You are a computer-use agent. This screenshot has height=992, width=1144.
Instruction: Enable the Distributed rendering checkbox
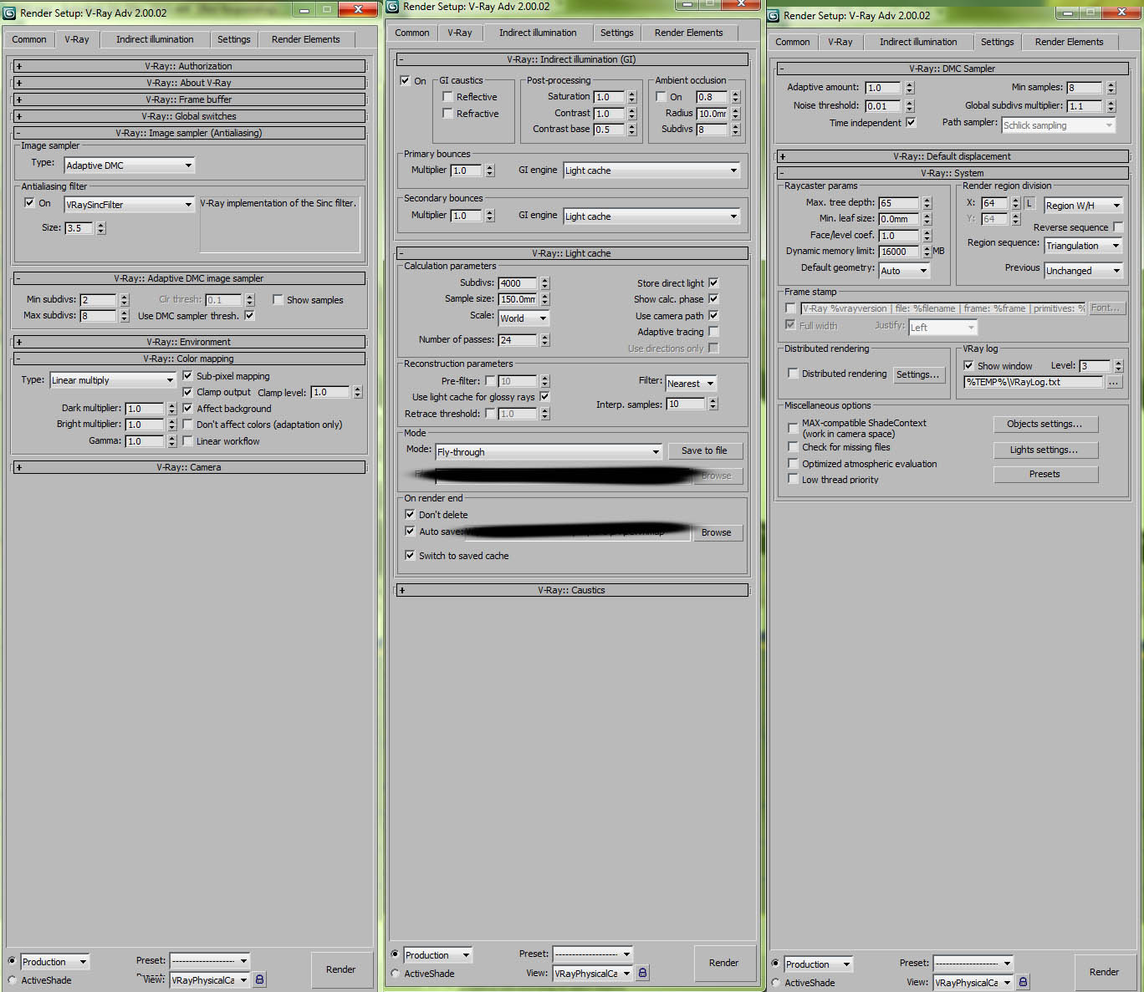pyautogui.click(x=793, y=373)
